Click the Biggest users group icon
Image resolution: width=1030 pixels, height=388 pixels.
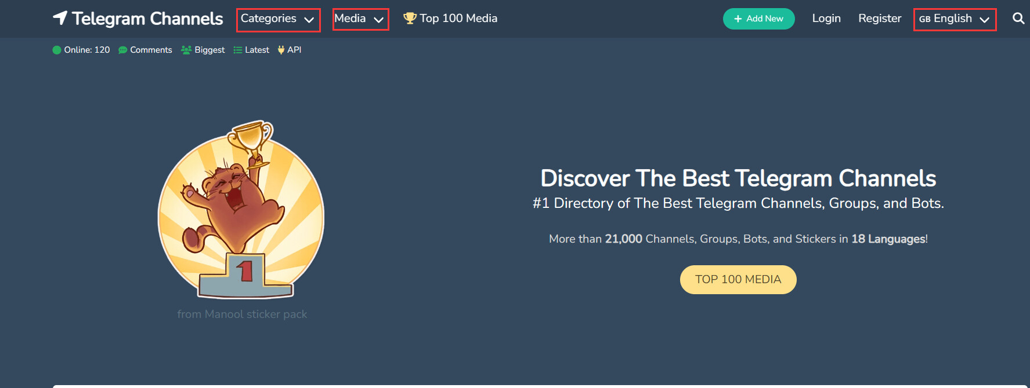point(186,50)
